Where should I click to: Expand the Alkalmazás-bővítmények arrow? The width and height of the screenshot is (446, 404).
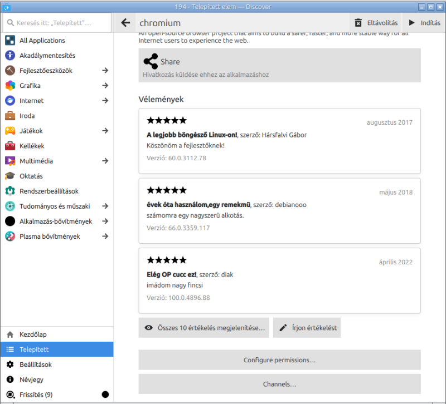[x=105, y=221]
